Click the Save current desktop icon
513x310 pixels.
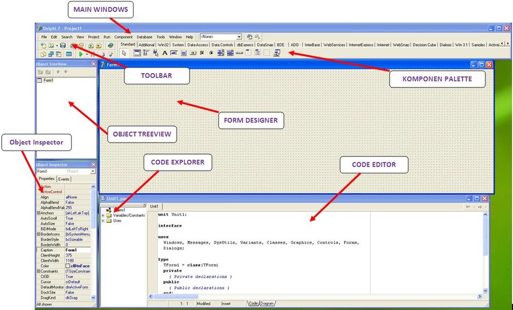point(250,37)
